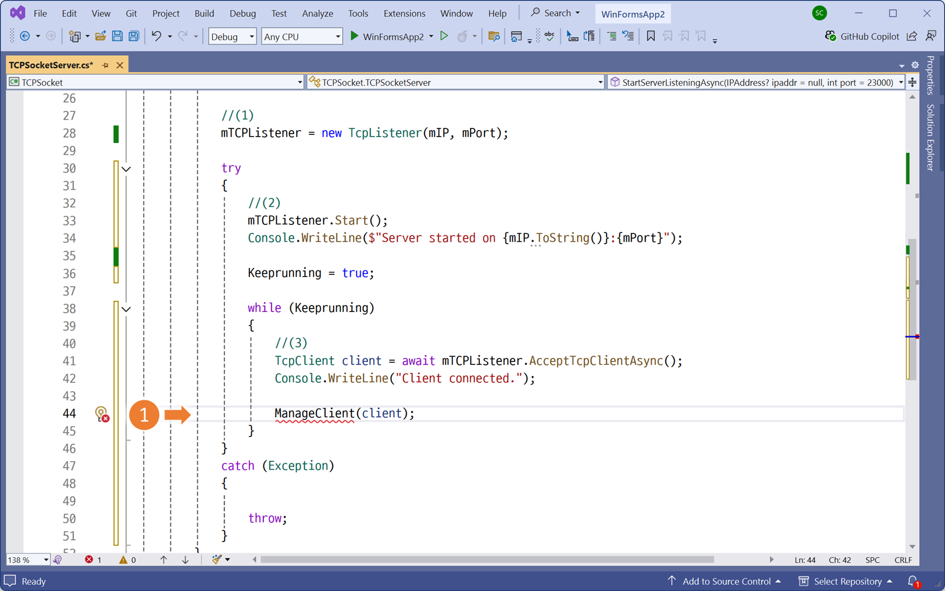The image size is (945, 591).
Task: Open the tab list overflow arrow
Action: pos(901,66)
